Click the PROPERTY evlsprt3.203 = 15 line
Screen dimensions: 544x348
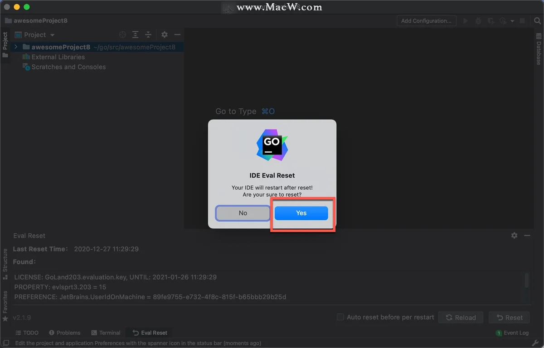coord(60,287)
